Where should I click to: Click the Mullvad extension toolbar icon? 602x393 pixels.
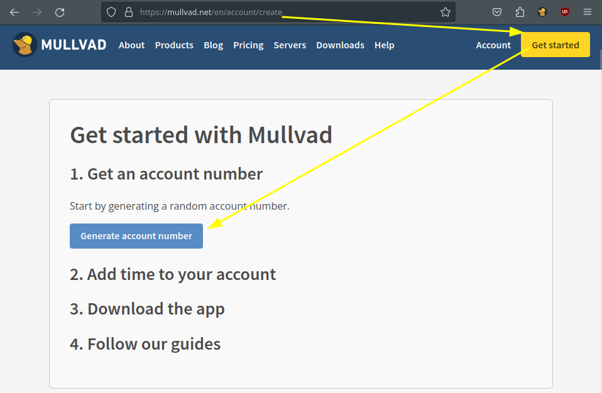click(542, 13)
